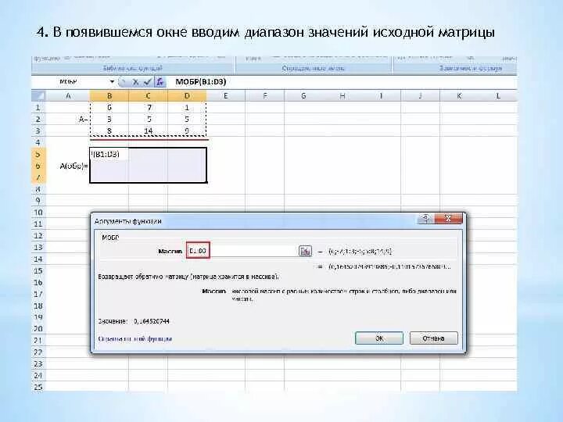Select row 9 header
This screenshot has height=422, width=563.
point(38,201)
